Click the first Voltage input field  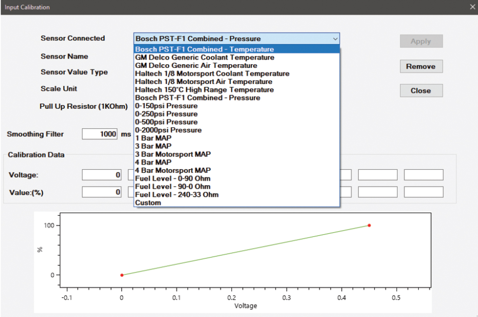102,175
